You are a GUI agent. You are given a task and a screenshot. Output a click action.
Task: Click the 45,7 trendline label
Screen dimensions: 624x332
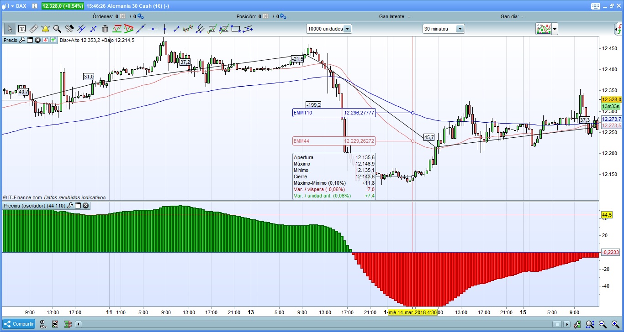(x=429, y=137)
